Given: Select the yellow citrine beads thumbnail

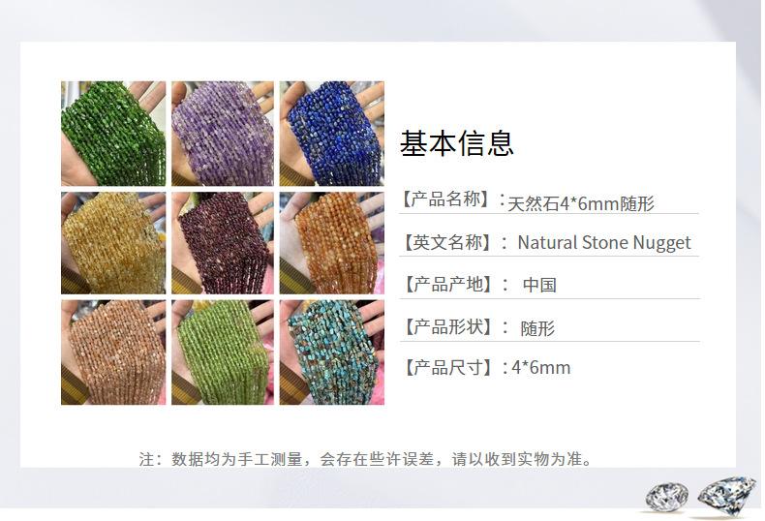Looking at the screenshot, I should coord(113,243).
